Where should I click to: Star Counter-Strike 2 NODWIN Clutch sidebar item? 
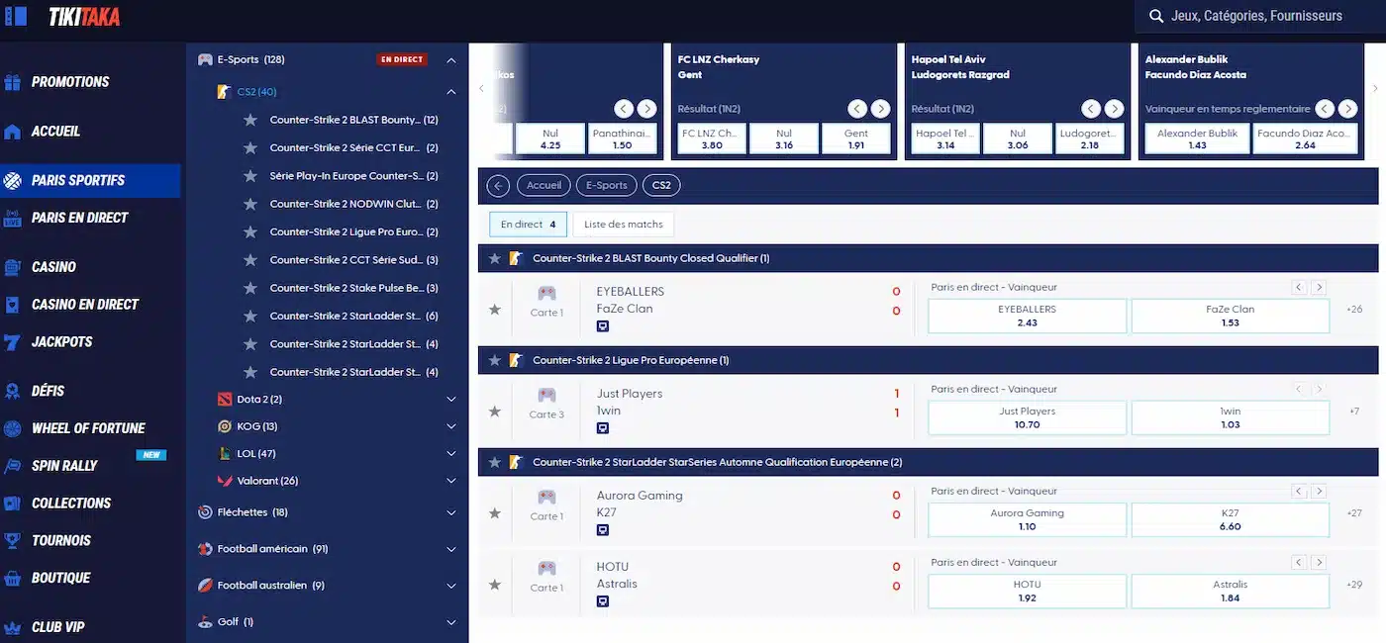[x=250, y=204]
